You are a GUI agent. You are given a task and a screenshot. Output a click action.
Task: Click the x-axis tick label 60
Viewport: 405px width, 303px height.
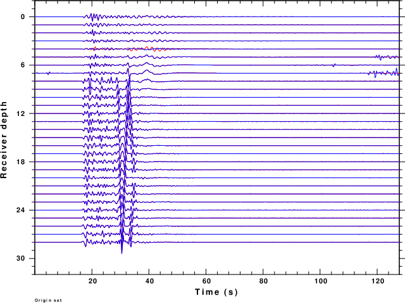(206, 281)
